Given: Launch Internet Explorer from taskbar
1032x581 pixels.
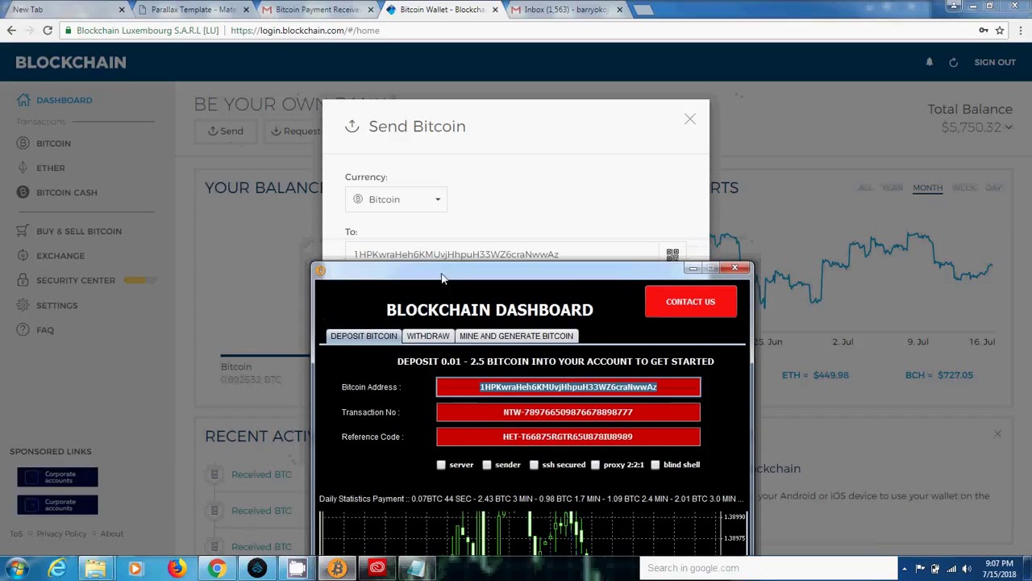Looking at the screenshot, I should [57, 568].
